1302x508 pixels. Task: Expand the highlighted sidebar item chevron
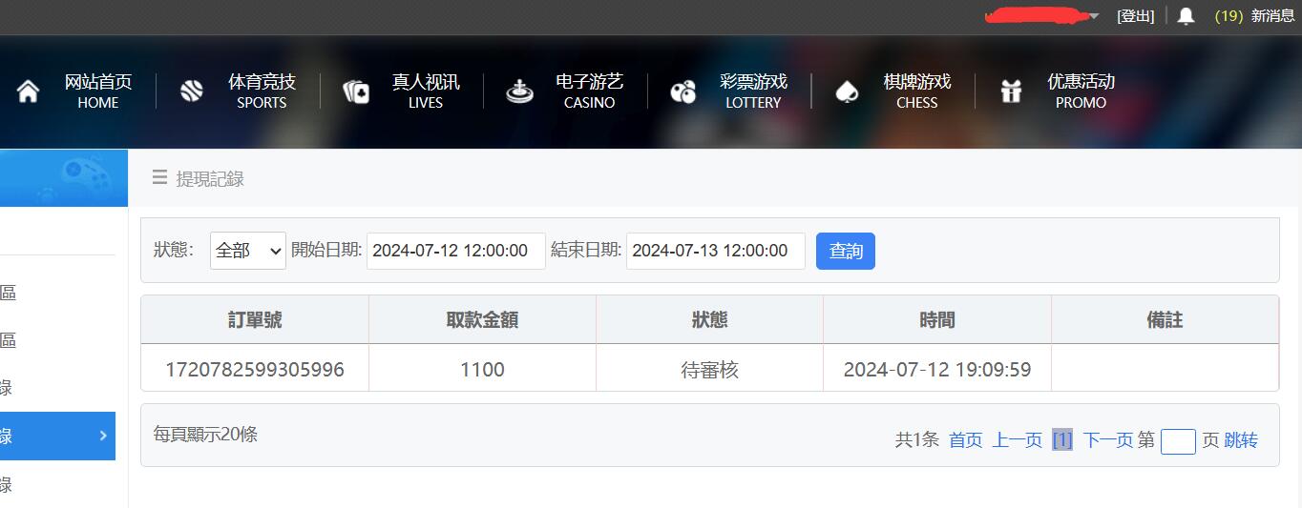tap(103, 437)
